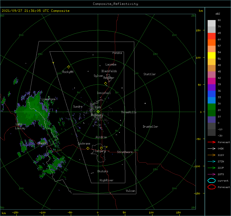Click the ThreeHills label

129,112
